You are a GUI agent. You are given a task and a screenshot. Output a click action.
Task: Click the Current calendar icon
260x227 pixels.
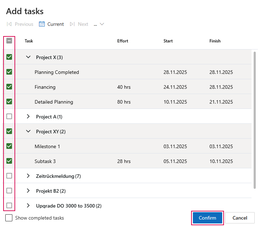coord(42,24)
